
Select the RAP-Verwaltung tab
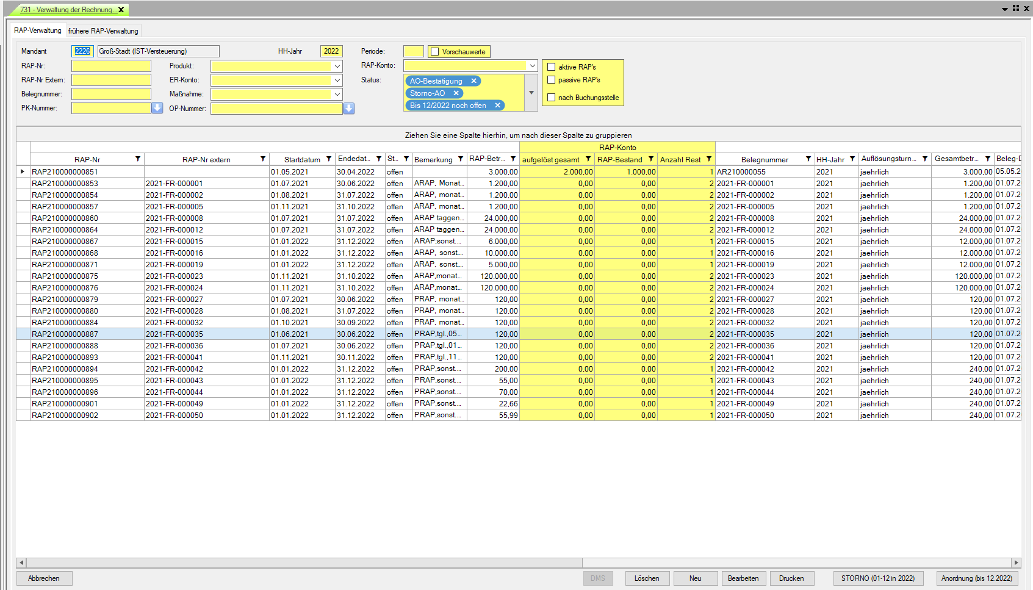(38, 31)
